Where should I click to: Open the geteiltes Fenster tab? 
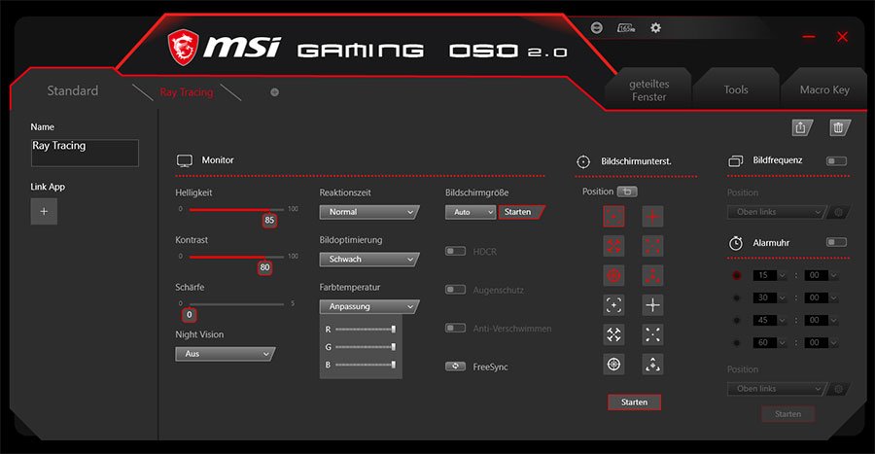tap(649, 89)
